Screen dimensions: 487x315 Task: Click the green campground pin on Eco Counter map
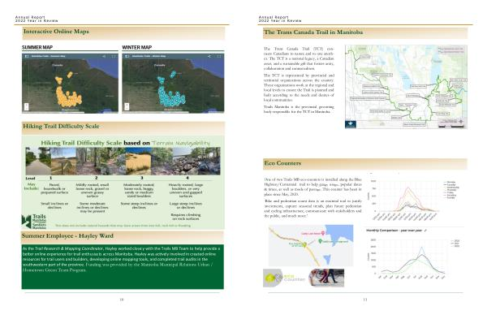[x=321, y=241]
